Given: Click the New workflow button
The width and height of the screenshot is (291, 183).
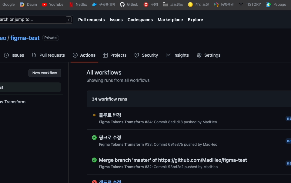Looking at the screenshot, I should point(45,73).
